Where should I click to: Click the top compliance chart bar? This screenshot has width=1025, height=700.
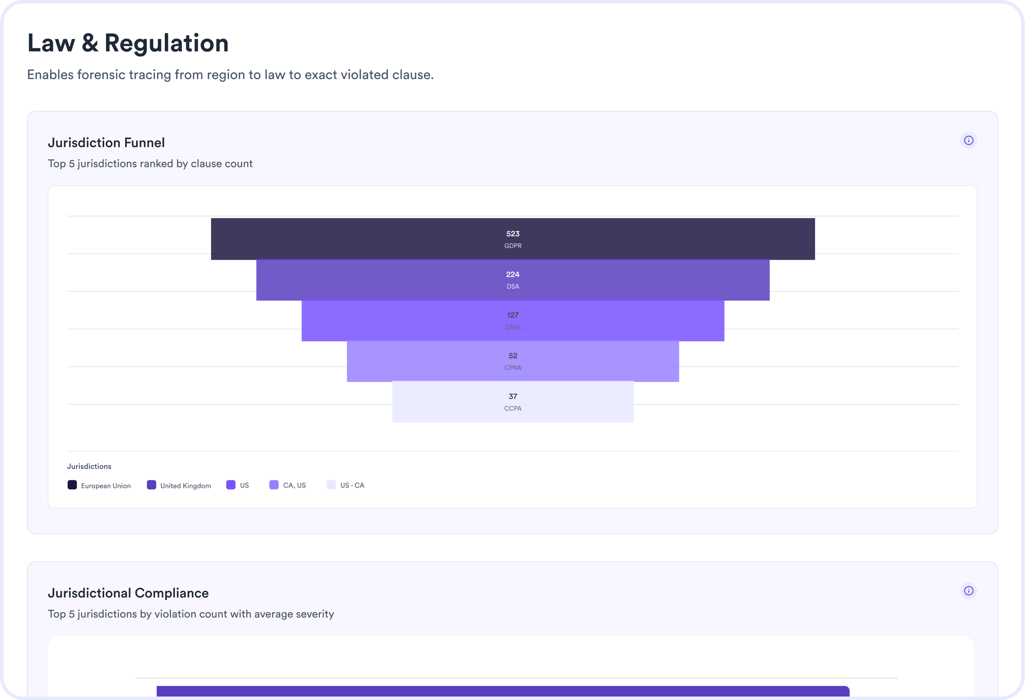pos(503,691)
